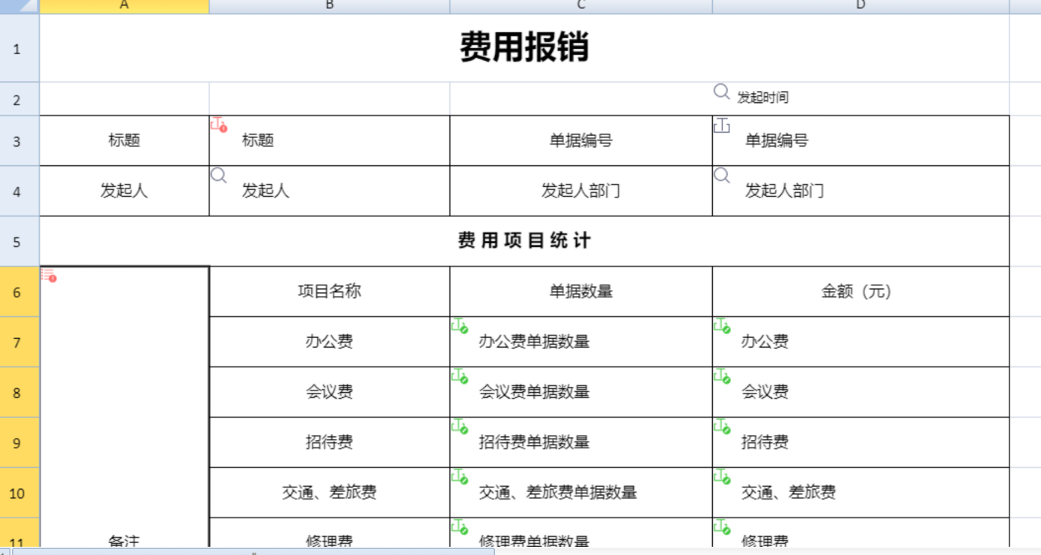Click green field icon for 交通、差旅费 amount

722,477
